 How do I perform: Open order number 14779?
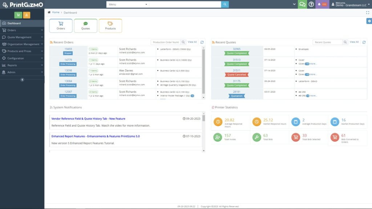(x=68, y=60)
